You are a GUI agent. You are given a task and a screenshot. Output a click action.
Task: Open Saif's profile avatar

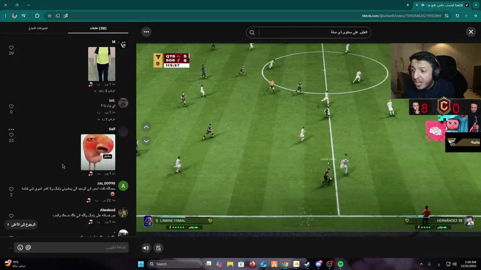[123, 132]
